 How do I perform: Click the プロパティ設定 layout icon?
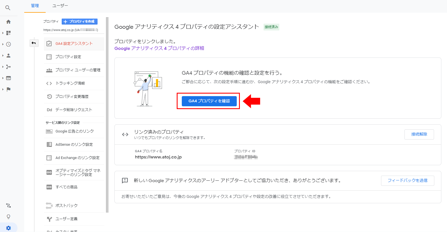(49, 57)
